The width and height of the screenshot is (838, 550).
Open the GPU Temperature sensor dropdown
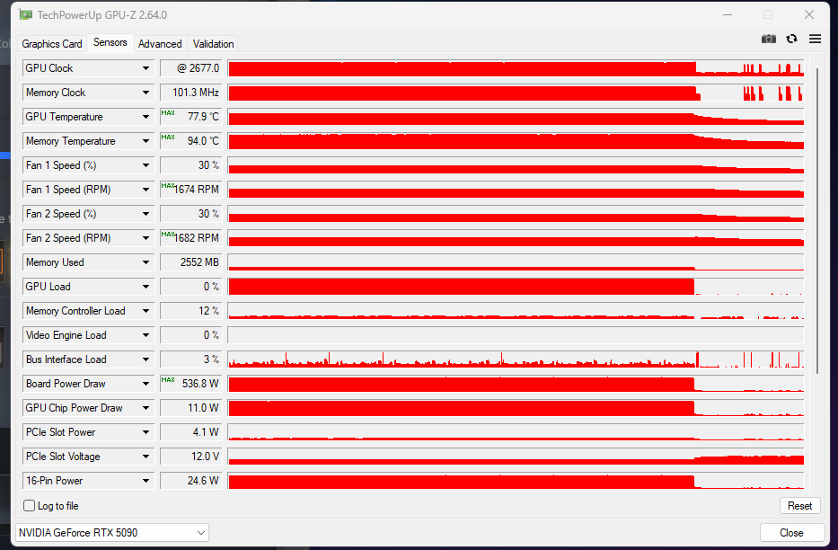pos(146,117)
